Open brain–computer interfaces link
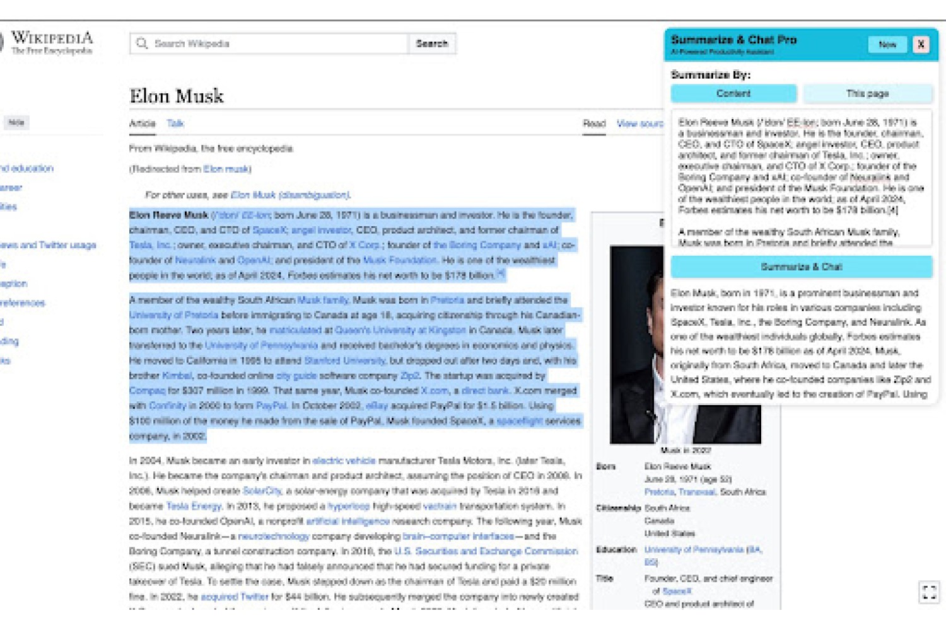The image size is (946, 630). click(458, 536)
